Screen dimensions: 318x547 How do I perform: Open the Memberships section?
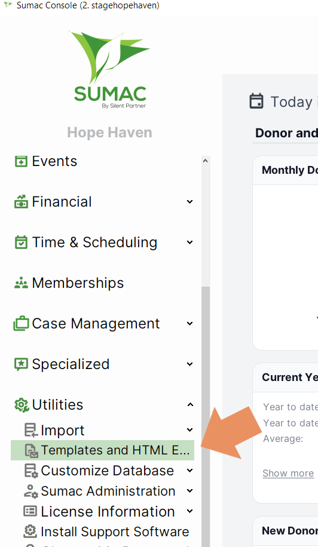78,283
